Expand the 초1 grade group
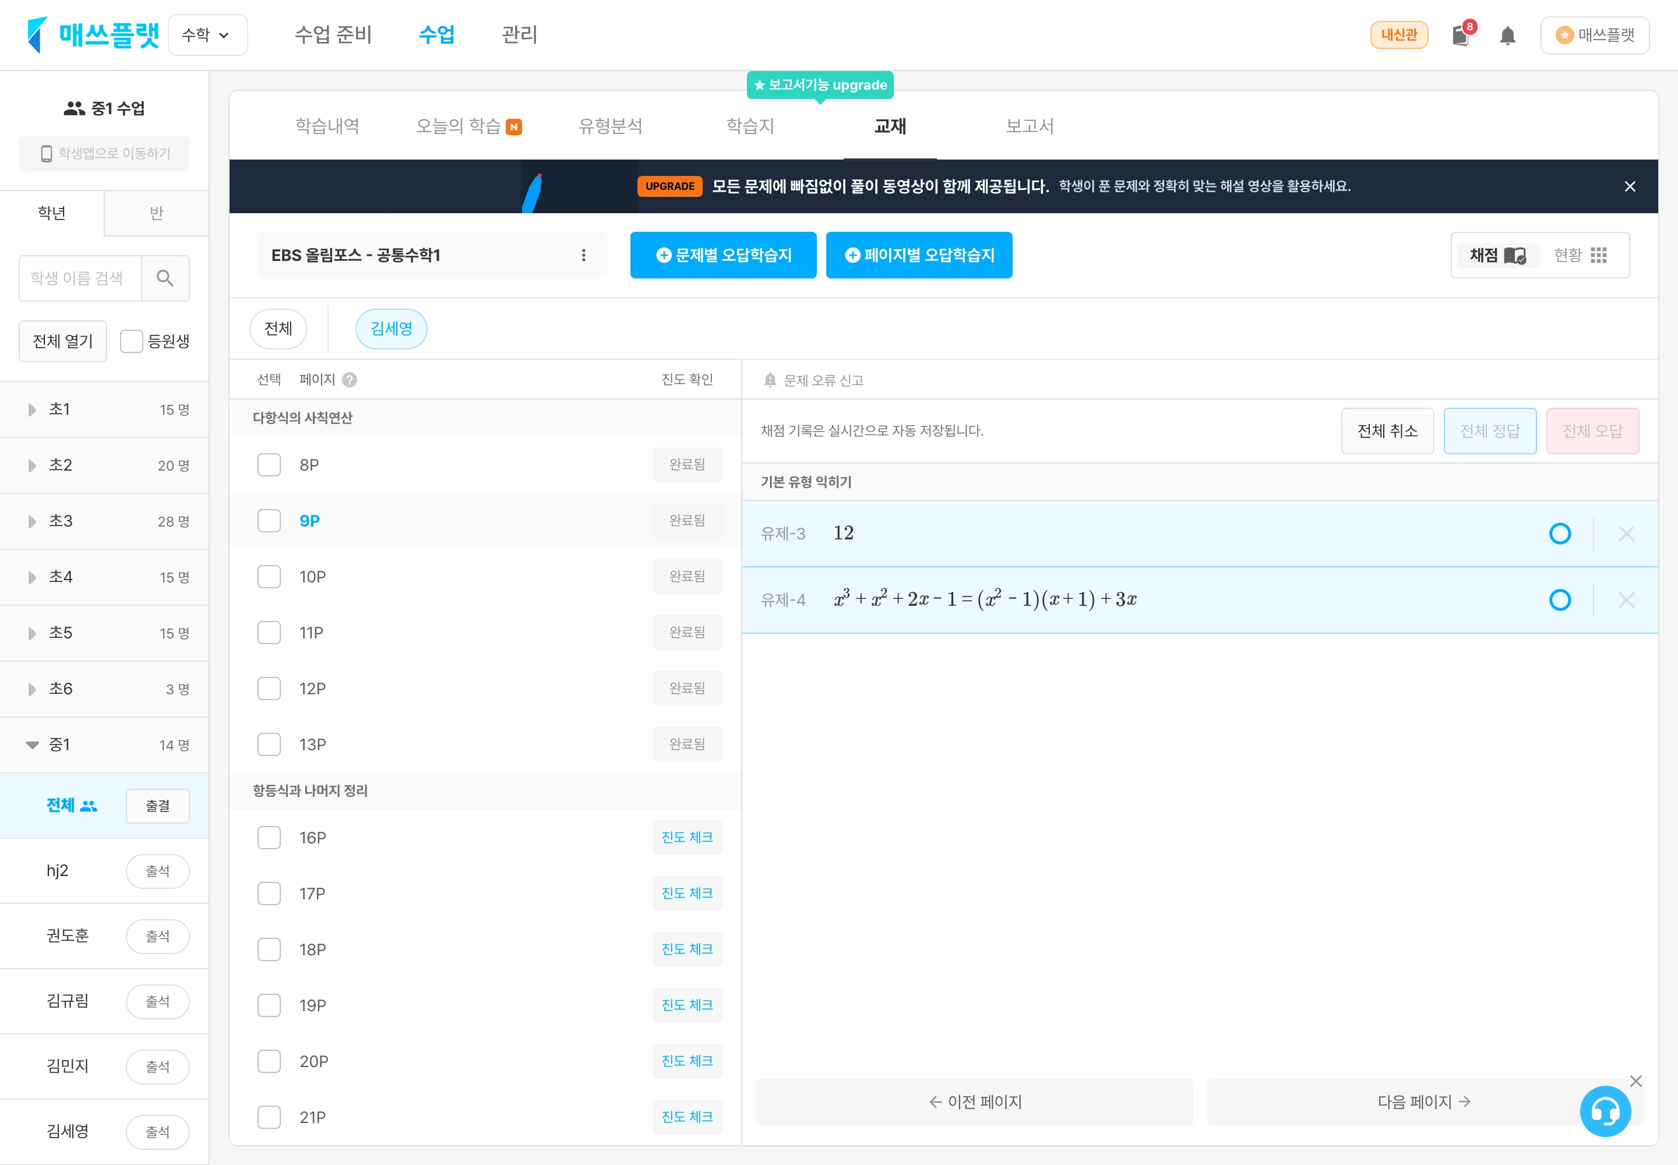 tap(104, 409)
